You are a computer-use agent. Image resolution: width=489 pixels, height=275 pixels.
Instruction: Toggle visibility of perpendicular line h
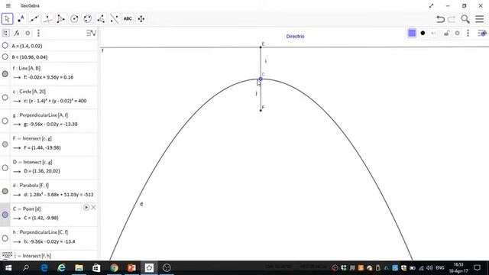(5, 238)
